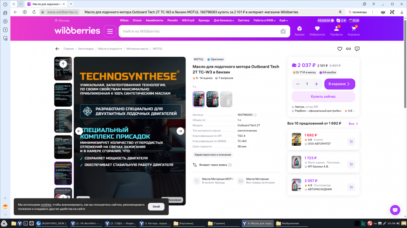Expand Работа в RWB dropdown
The width and height of the screenshot is (407, 228).
(264, 20)
